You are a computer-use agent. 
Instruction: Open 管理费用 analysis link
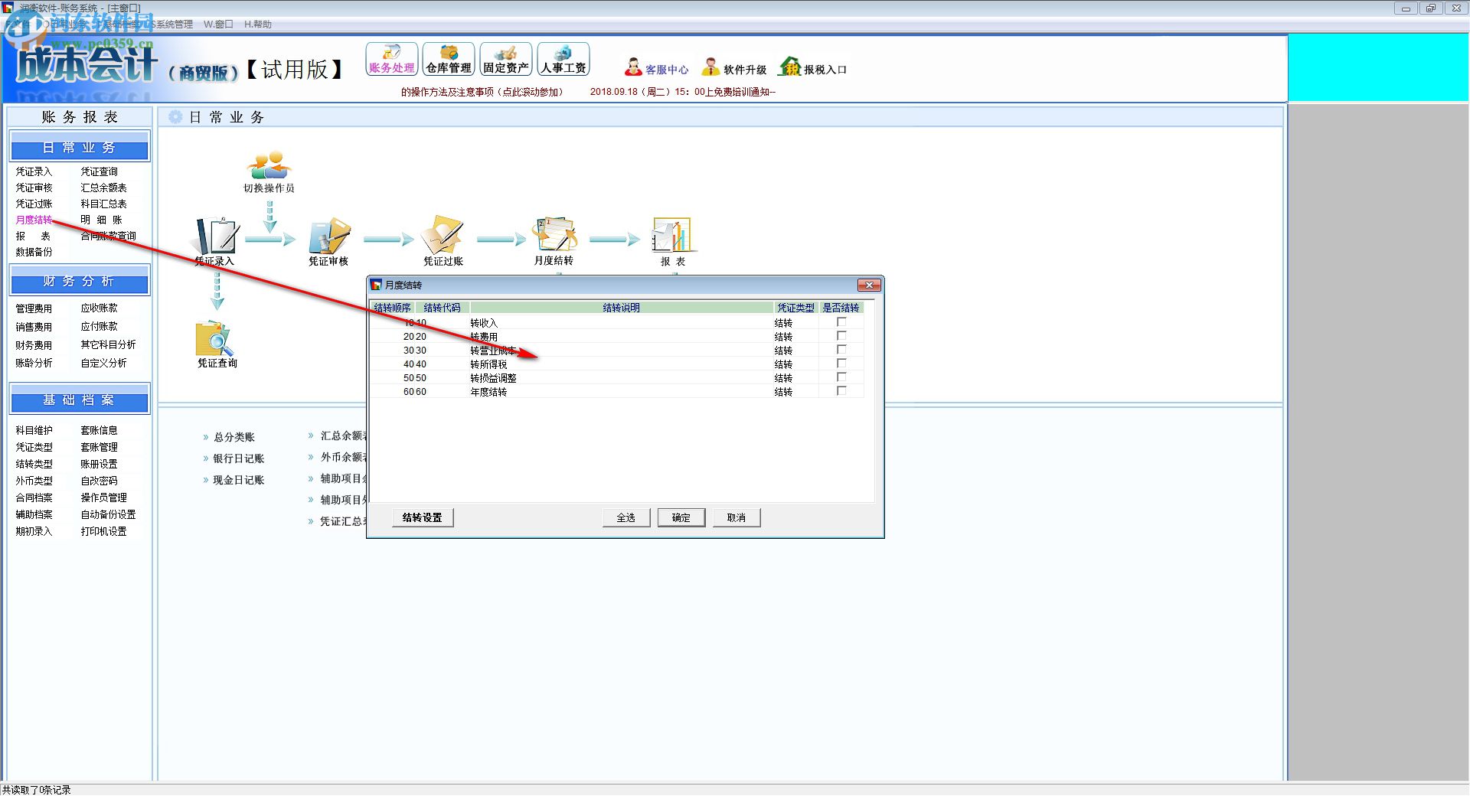tap(34, 308)
